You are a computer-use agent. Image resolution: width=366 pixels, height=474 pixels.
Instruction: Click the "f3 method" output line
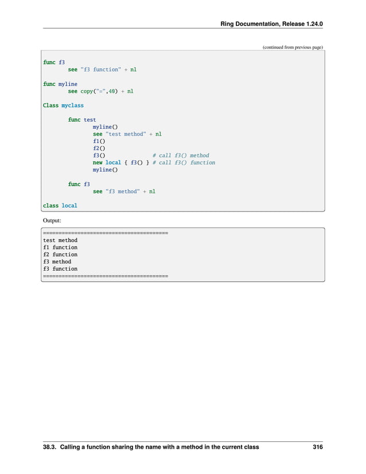click(x=57, y=262)
